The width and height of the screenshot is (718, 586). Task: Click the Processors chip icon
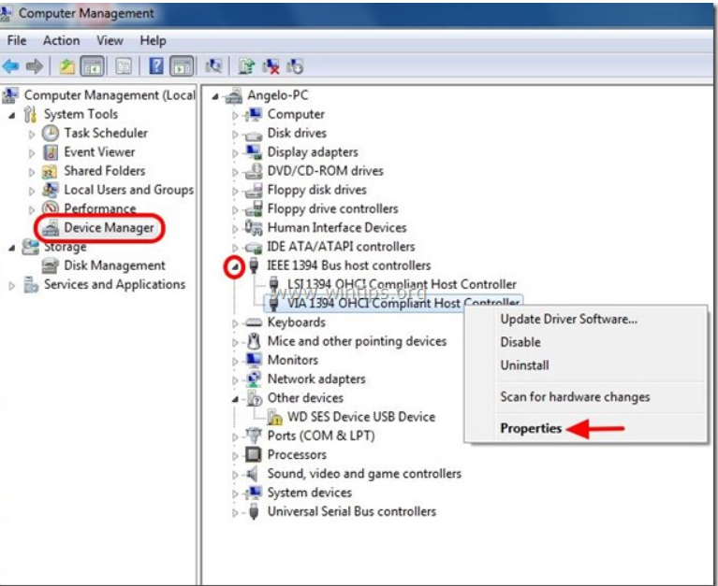pos(254,454)
